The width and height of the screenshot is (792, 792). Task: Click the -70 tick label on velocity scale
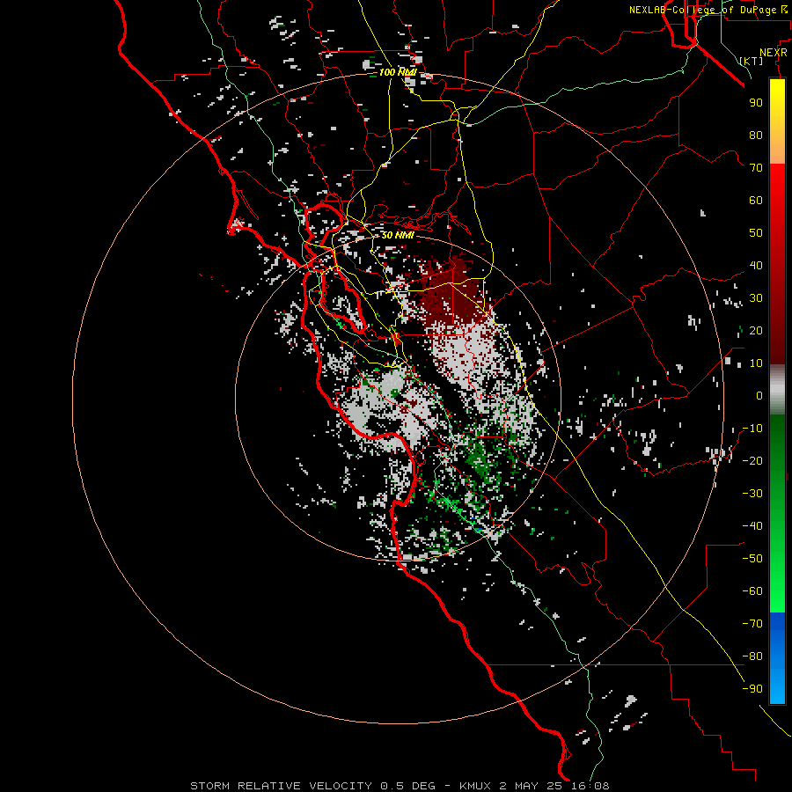[x=752, y=624]
